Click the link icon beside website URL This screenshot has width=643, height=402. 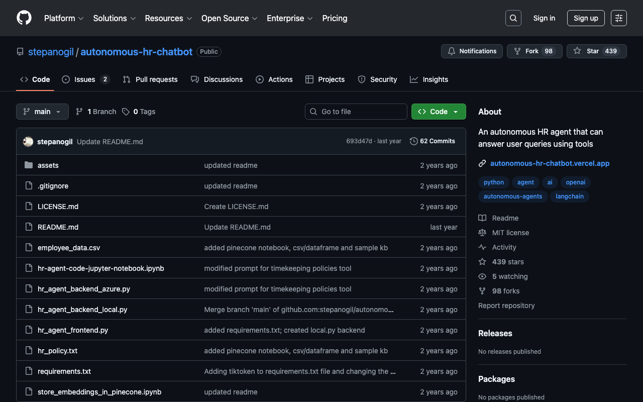(482, 163)
